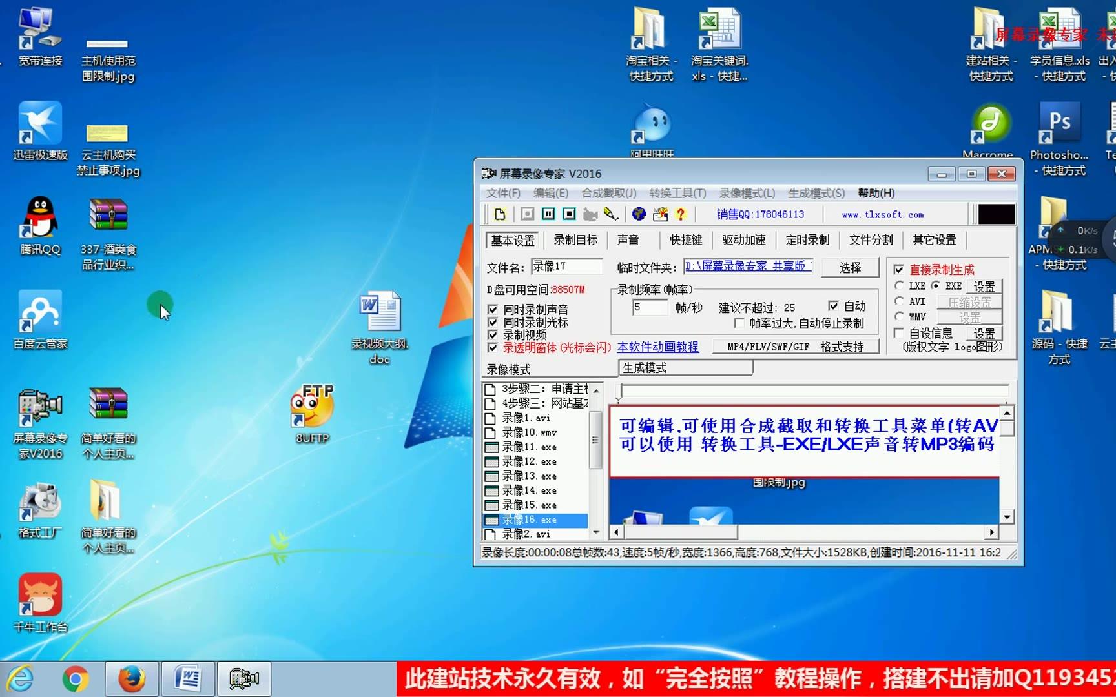The width and height of the screenshot is (1116, 697).
Task: Toggle the 录透明窗体 checkbox
Action: 493,348
